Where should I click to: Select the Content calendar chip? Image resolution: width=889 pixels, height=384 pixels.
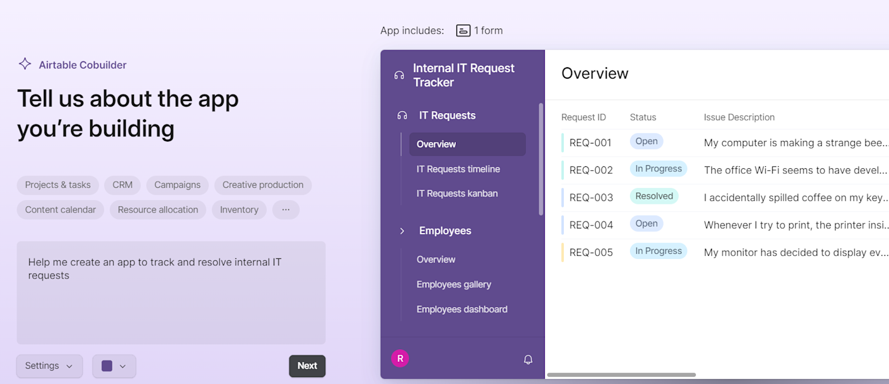(60, 209)
